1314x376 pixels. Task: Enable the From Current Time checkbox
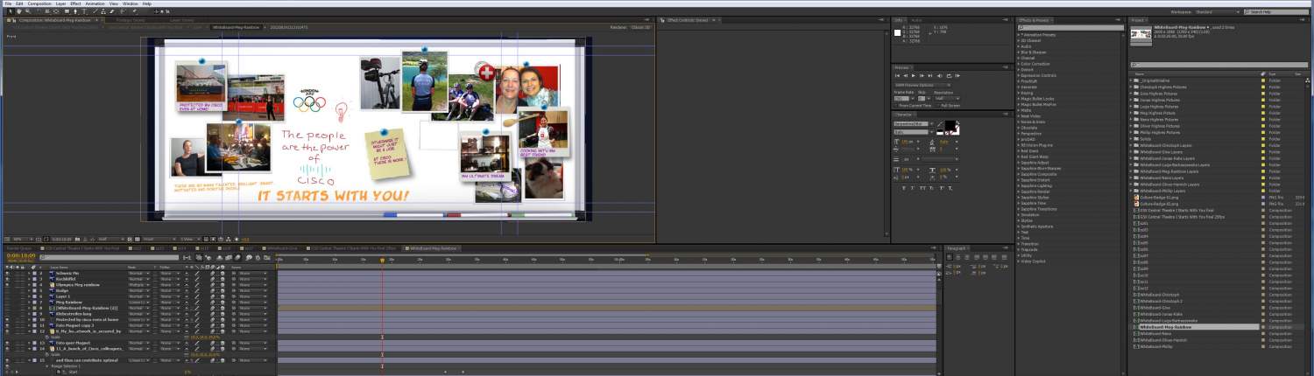[896, 106]
